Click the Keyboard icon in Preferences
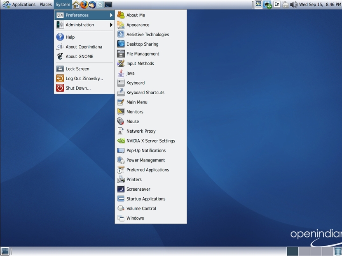342x256 pixels. point(121,83)
